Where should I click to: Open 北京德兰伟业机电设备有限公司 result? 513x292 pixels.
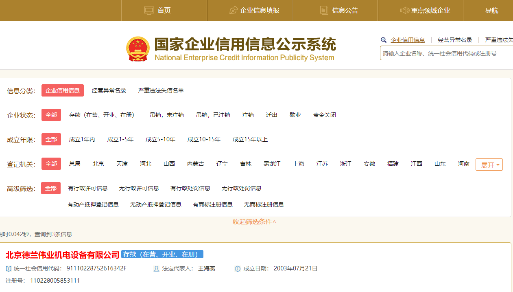pyautogui.click(x=63, y=255)
